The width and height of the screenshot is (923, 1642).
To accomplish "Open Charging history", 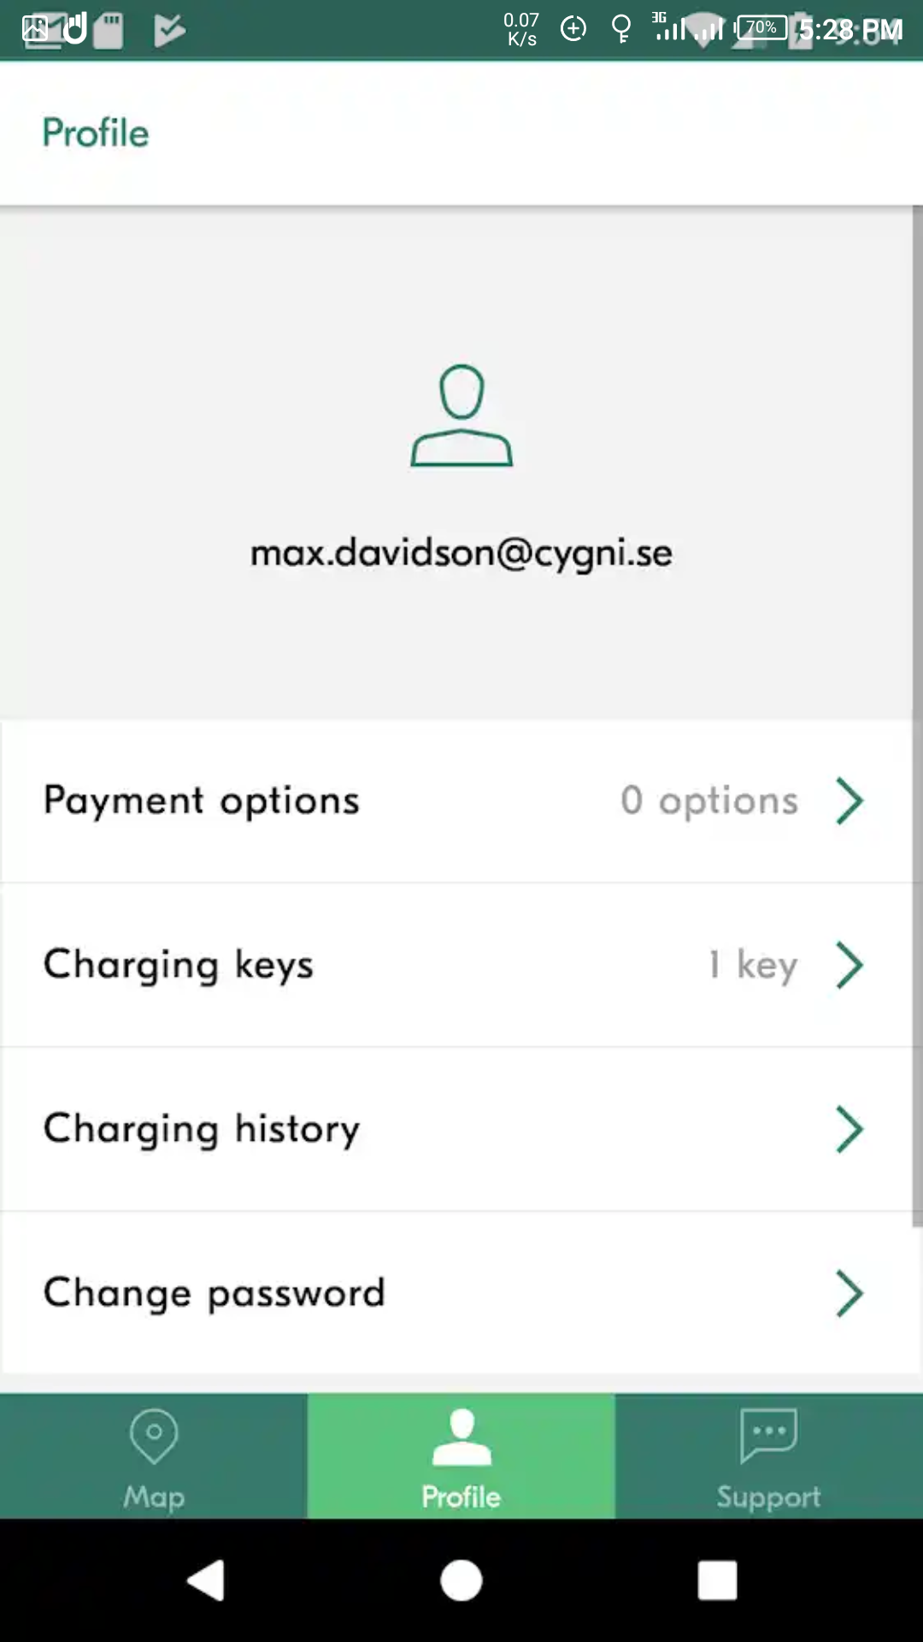I will coord(456,1129).
